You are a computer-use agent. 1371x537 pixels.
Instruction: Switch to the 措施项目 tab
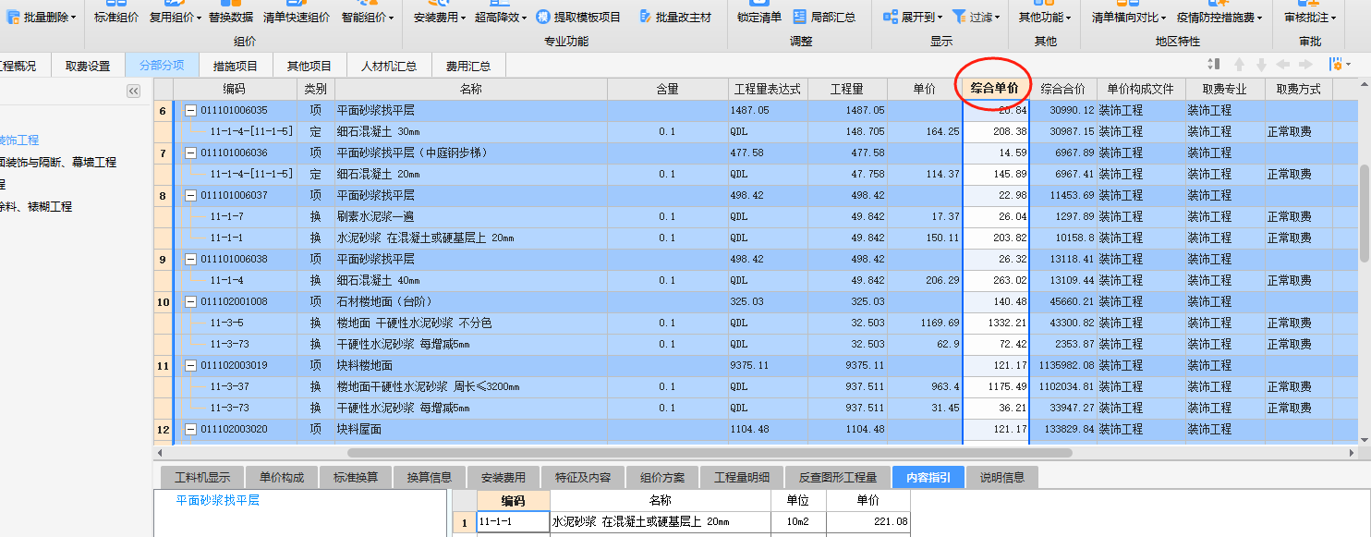(x=236, y=66)
